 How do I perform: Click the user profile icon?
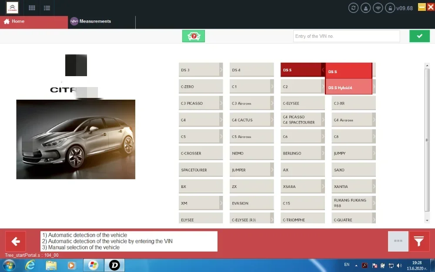(x=366, y=8)
